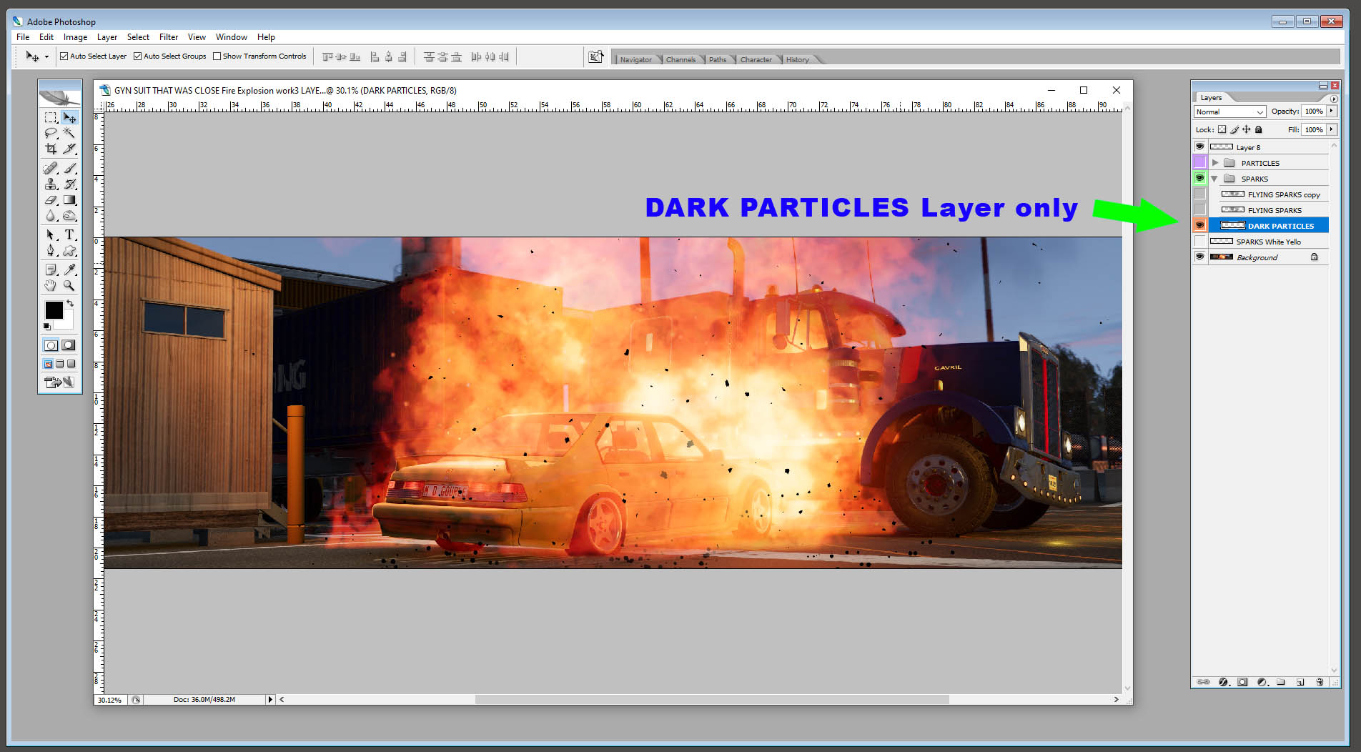
Task: Open the Layers panel options menu arrow
Action: 1333,99
